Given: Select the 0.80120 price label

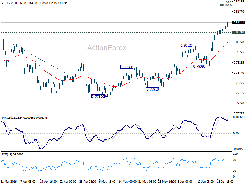Looking at the screenshot, I should (186, 45).
